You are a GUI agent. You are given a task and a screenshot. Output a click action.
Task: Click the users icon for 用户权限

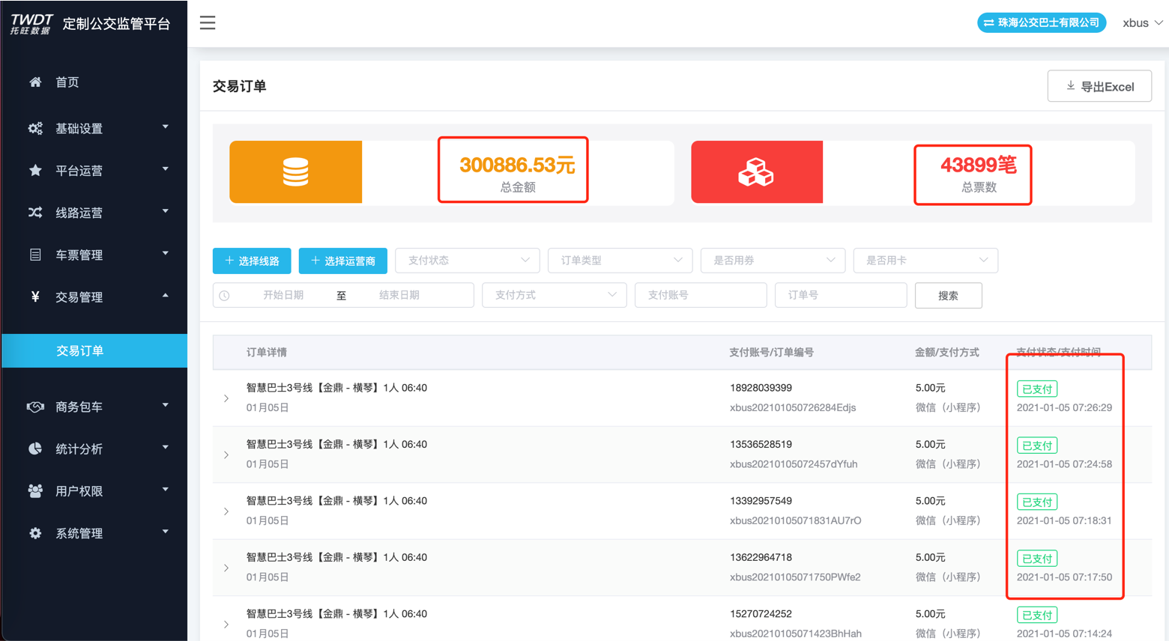point(35,490)
